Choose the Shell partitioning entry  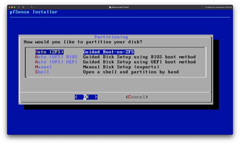pos(42,72)
